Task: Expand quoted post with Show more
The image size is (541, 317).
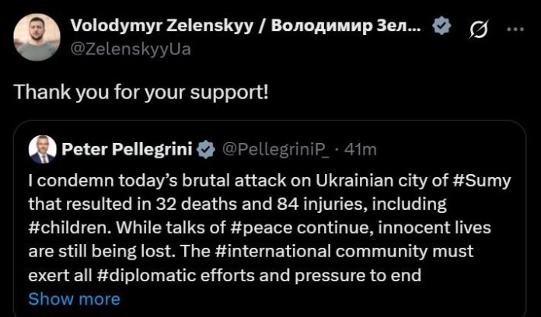Action: pyautogui.click(x=74, y=298)
